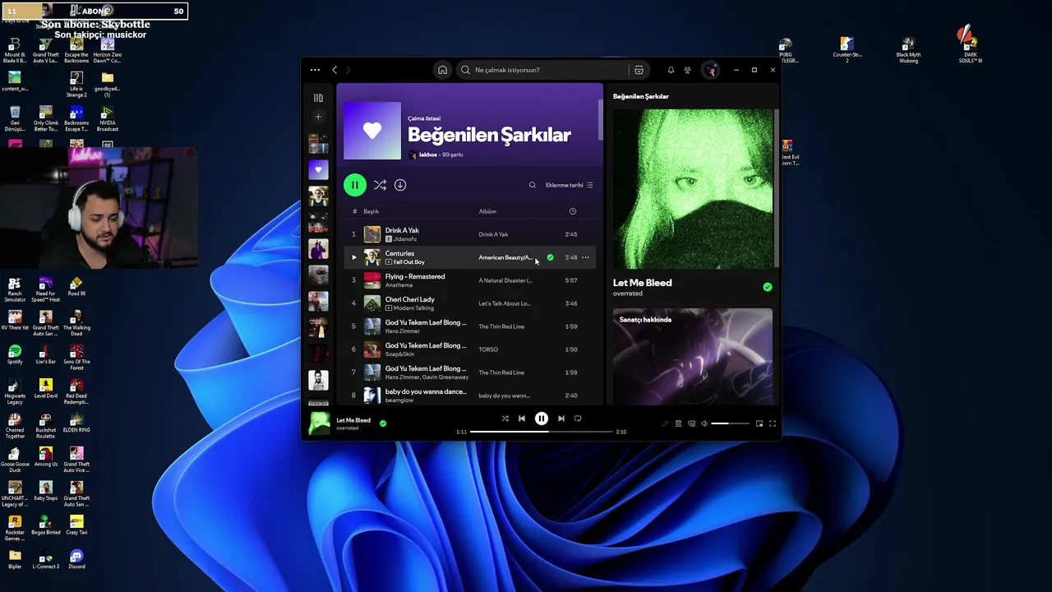
Task: Open the album link 'TORSO'
Action: pos(488,349)
